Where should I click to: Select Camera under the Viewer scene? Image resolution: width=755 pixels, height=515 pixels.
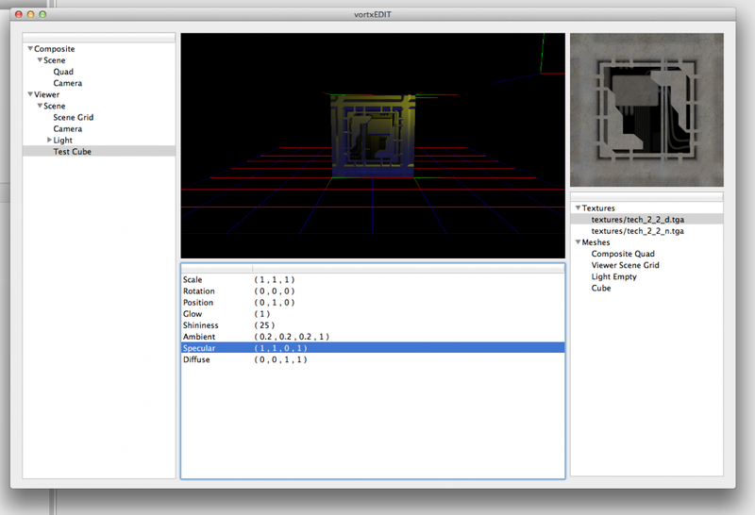67,129
